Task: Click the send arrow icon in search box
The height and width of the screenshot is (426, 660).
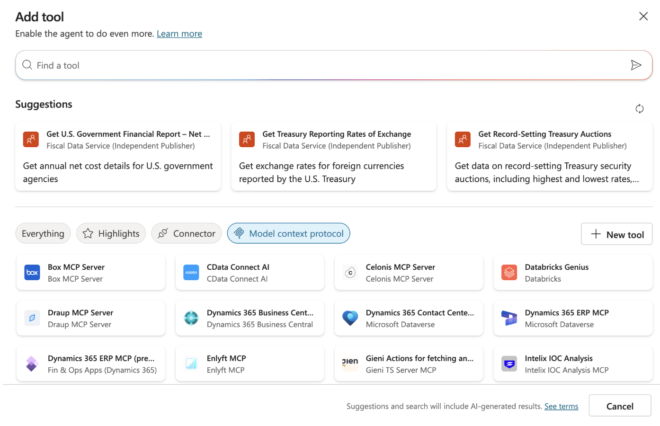Action: tap(636, 65)
